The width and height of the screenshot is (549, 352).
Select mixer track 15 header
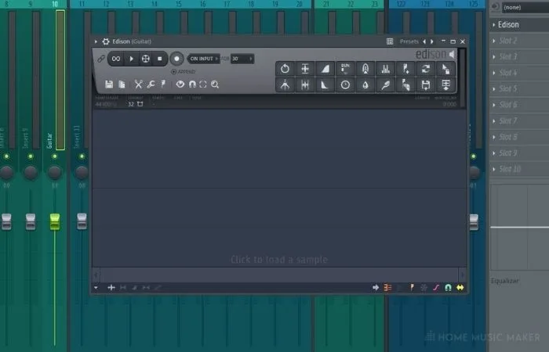(179, 4)
